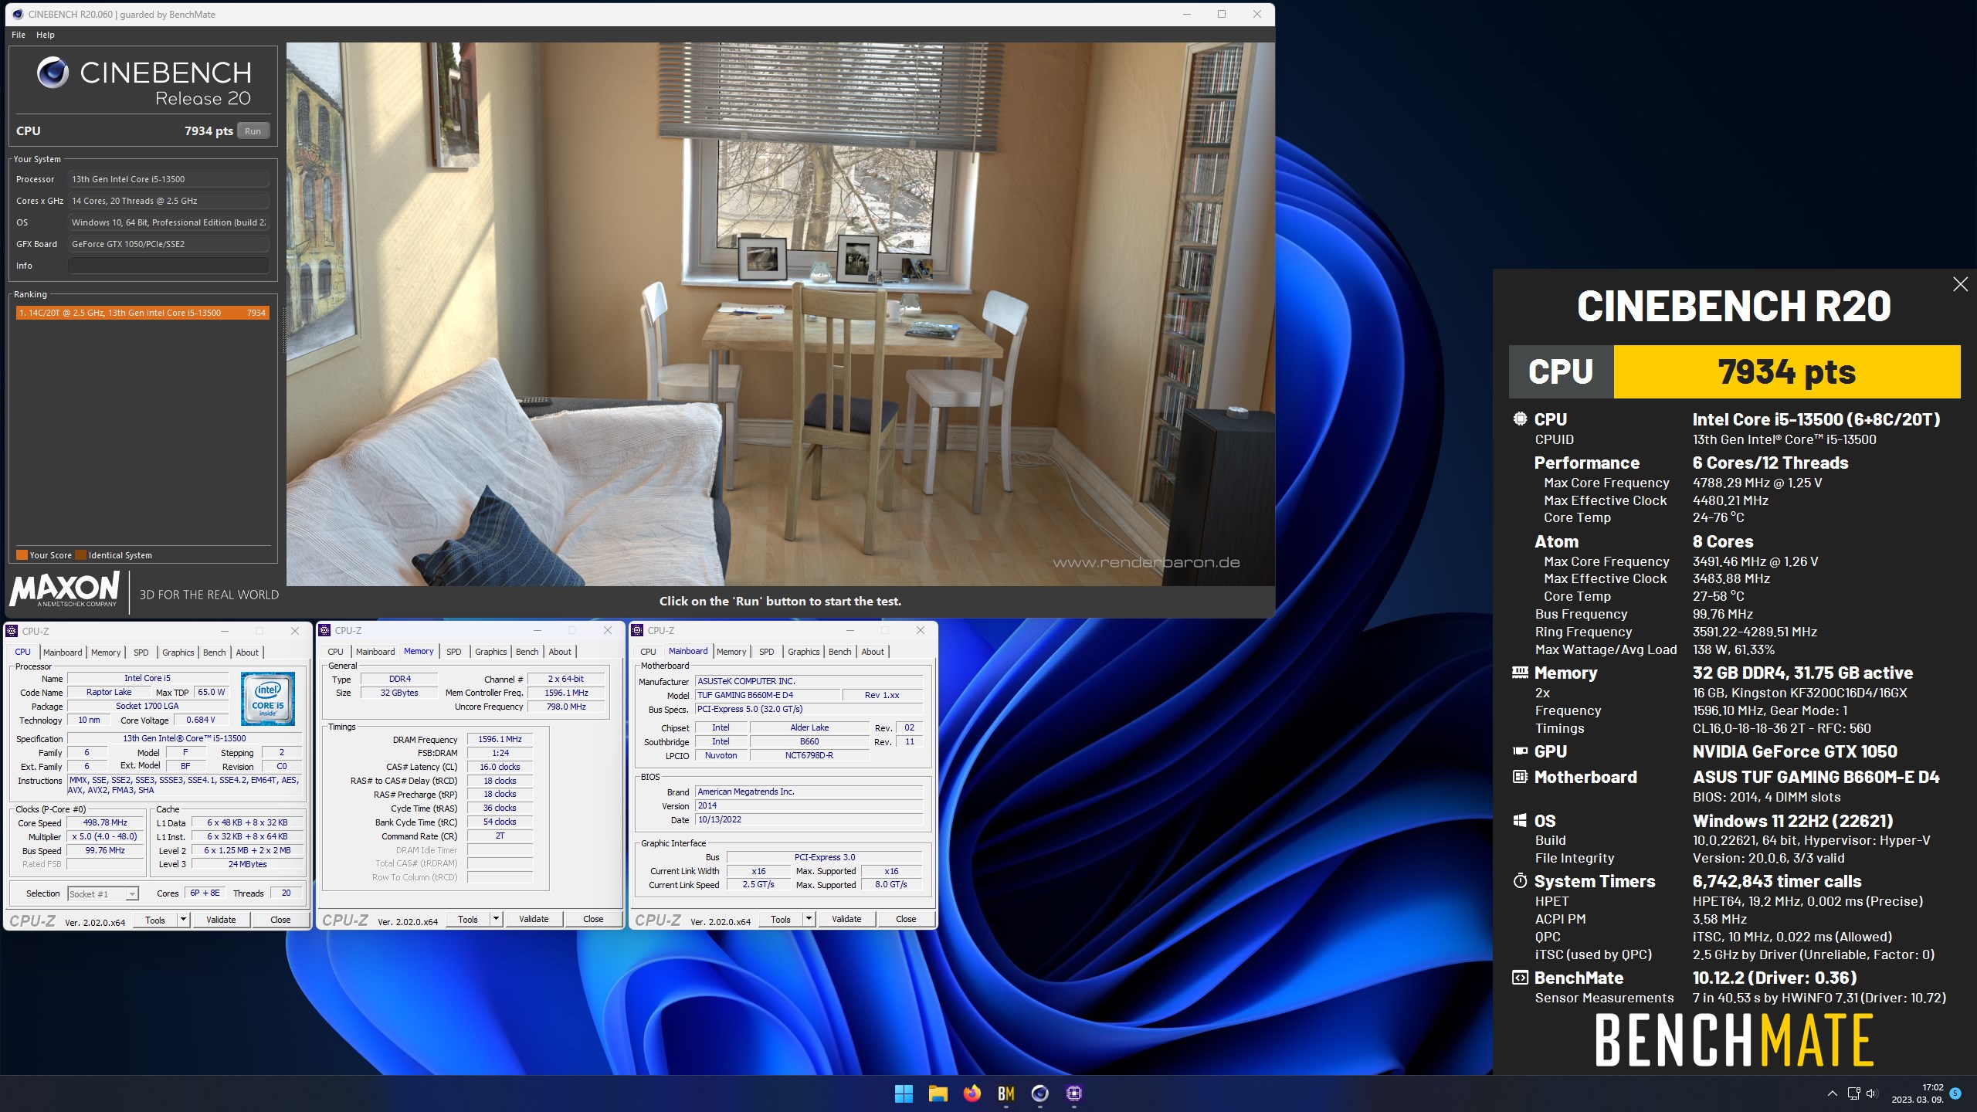1977x1112 pixels.
Task: Open network status tray icon
Action: click(x=1853, y=1093)
